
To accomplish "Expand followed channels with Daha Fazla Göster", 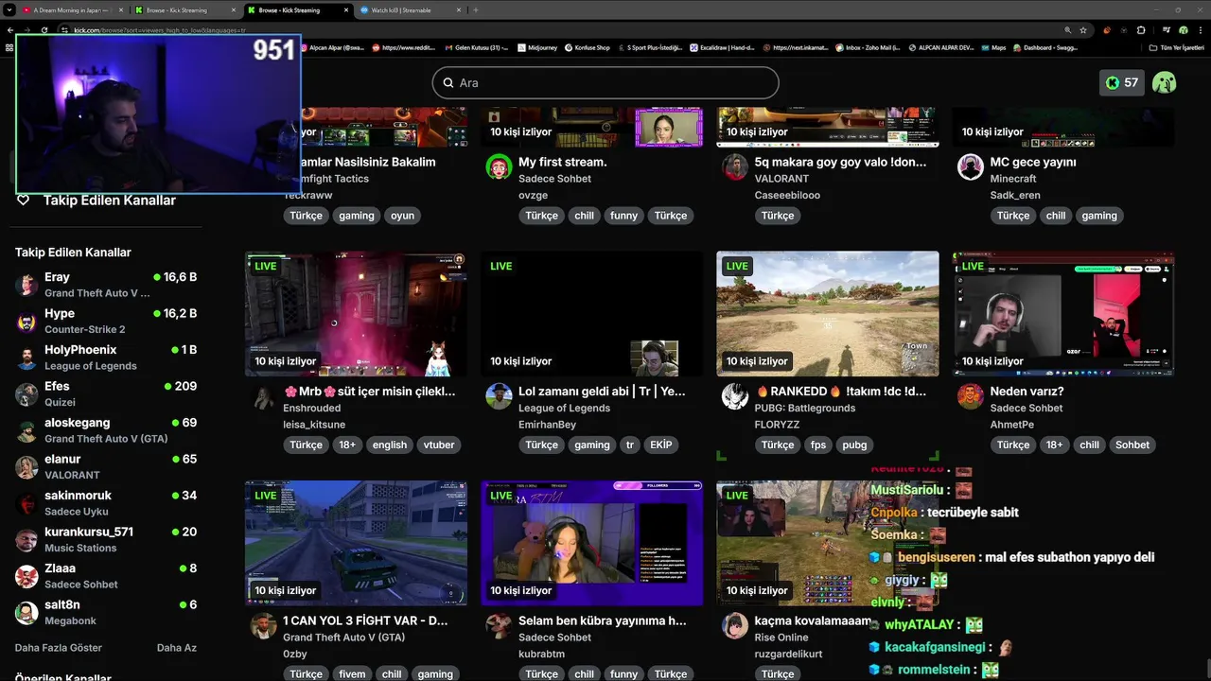I will (x=59, y=648).
